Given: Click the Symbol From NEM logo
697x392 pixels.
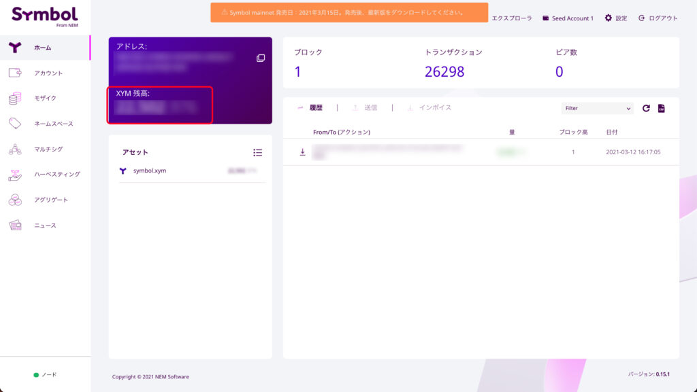Looking at the screenshot, I should 45,16.
